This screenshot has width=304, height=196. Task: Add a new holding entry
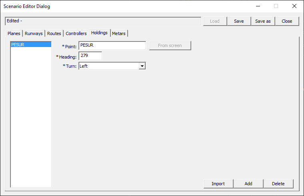pyautogui.click(x=248, y=184)
